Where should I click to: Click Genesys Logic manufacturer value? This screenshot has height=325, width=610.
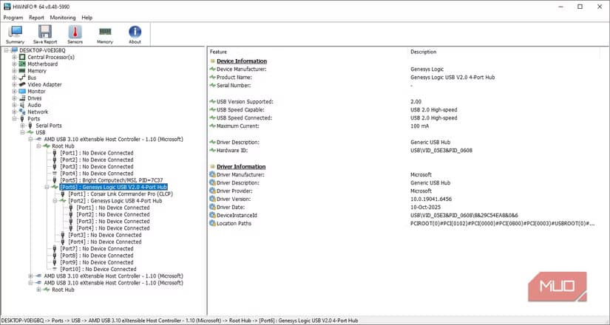tap(427, 69)
